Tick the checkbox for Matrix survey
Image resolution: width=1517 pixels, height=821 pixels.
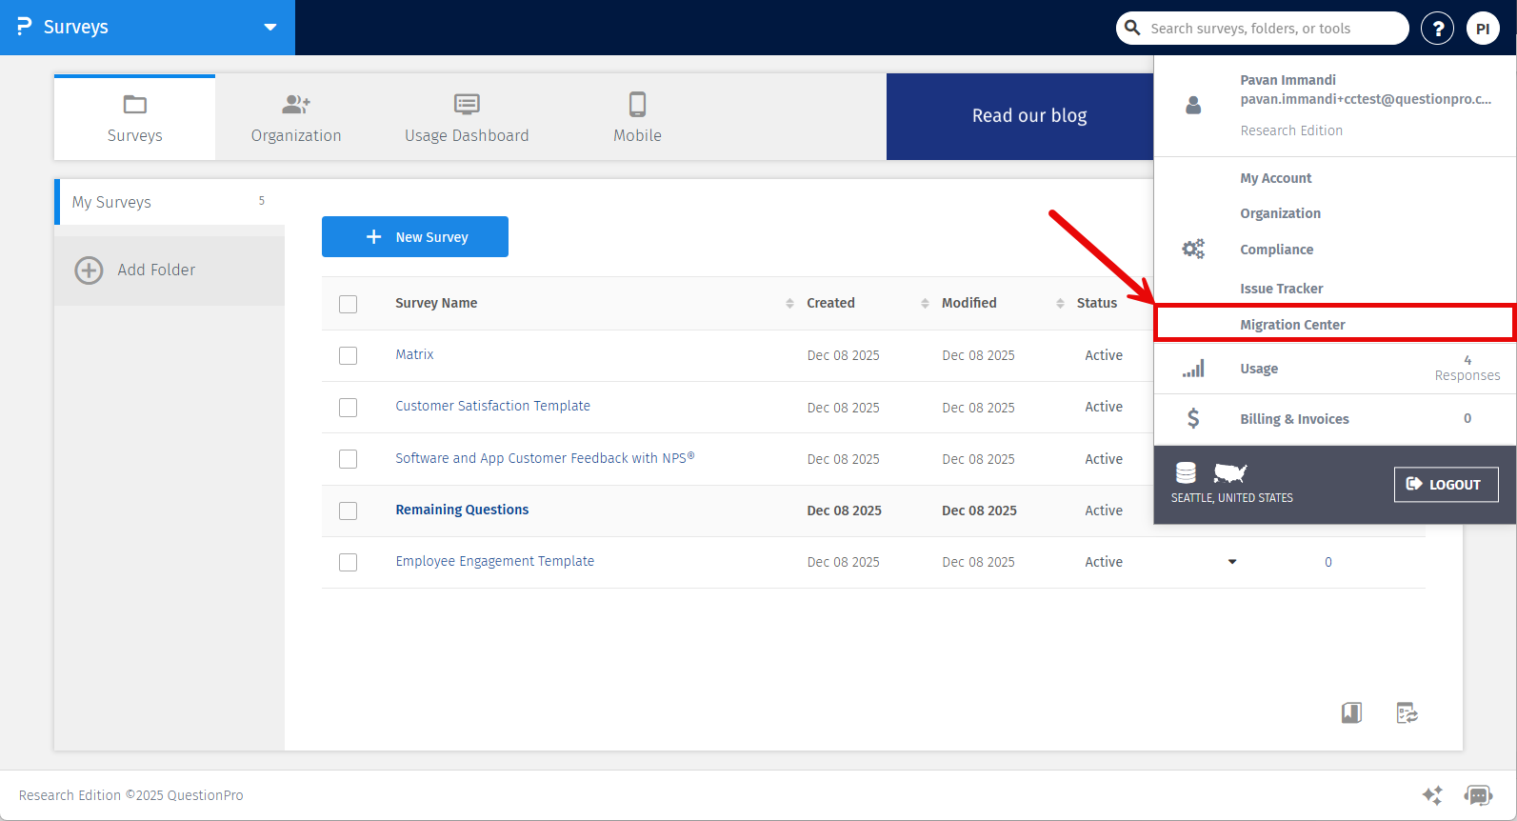pyautogui.click(x=349, y=355)
